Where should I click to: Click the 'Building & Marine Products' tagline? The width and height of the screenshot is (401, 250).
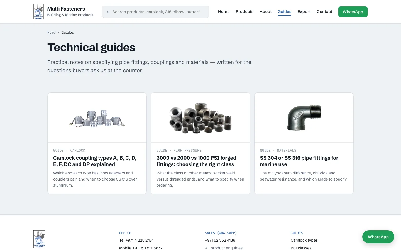point(70,15)
